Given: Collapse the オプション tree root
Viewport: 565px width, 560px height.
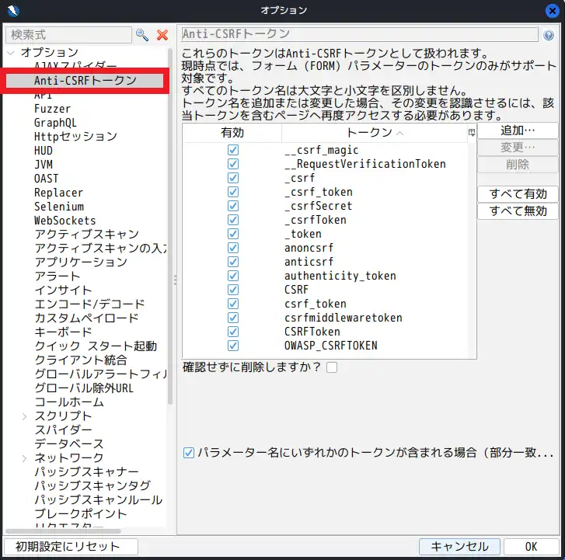Looking at the screenshot, I should [11, 52].
